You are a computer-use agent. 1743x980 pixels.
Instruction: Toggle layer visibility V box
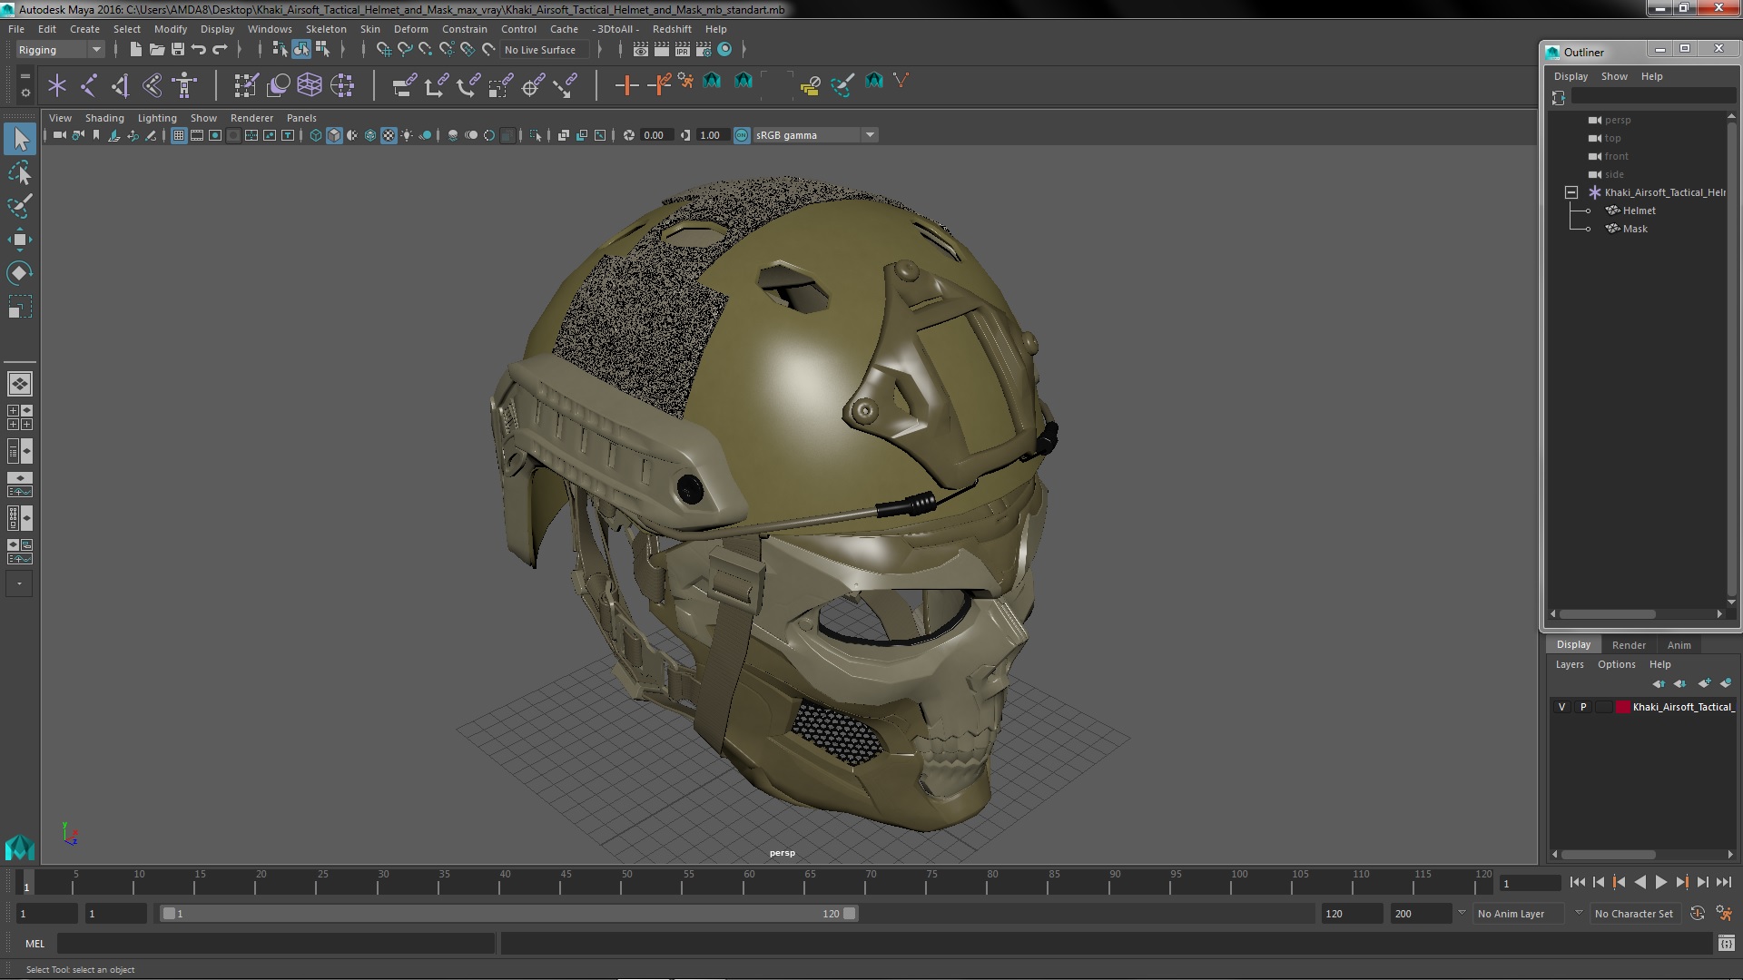1561,707
